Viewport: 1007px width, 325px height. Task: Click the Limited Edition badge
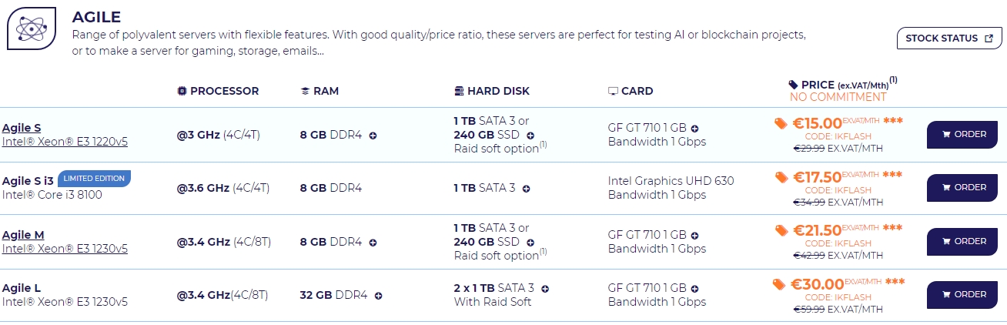94,179
